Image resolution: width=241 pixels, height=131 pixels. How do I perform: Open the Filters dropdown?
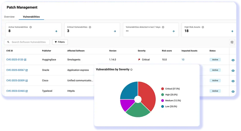pos(60,42)
